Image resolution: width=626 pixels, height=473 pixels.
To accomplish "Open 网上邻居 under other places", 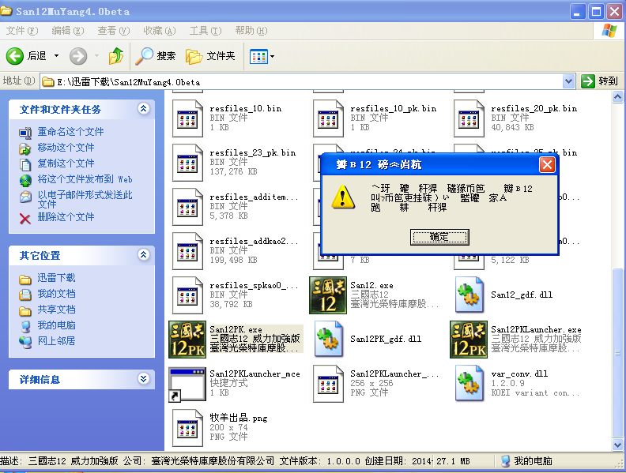I will (x=56, y=341).
